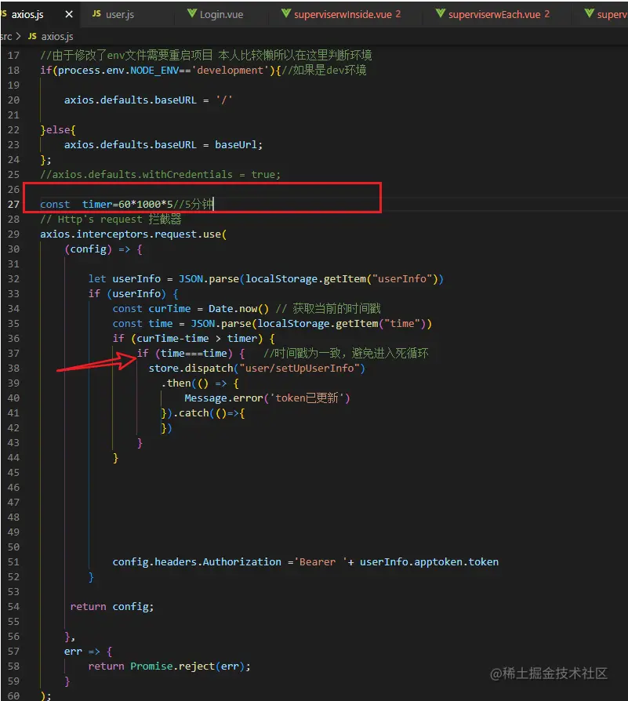The width and height of the screenshot is (628, 701).
Task: Click the Vue icon on the Login.vue tab
Action: point(192,13)
